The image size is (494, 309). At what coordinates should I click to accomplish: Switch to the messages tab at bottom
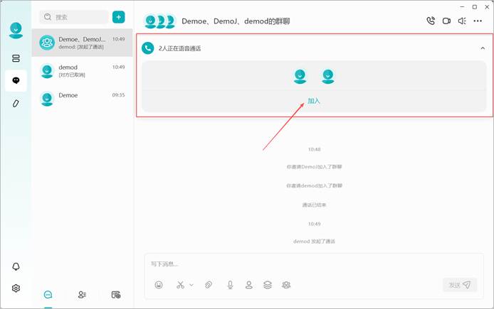click(48, 295)
